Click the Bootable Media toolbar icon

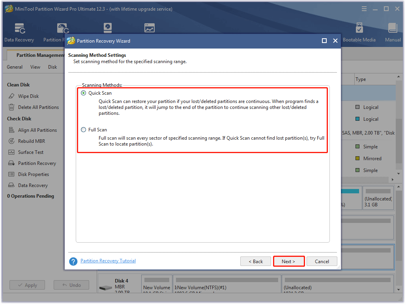tap(359, 32)
